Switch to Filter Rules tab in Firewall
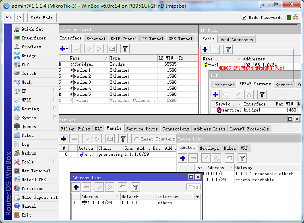 point(75,129)
